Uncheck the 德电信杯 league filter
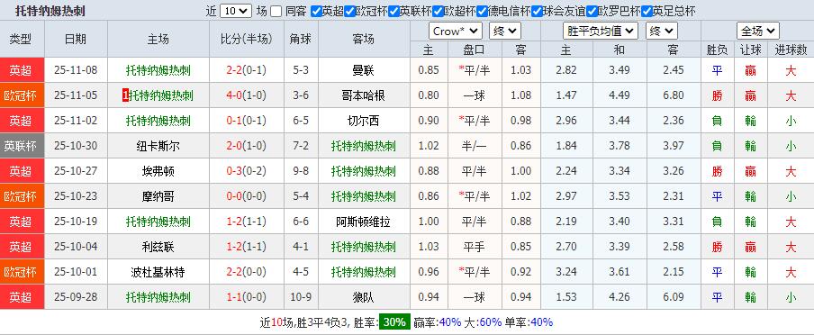 coord(482,12)
